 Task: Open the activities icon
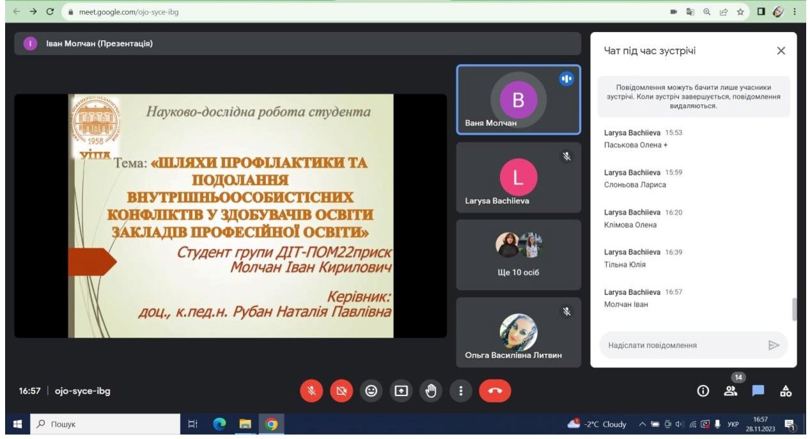[786, 391]
